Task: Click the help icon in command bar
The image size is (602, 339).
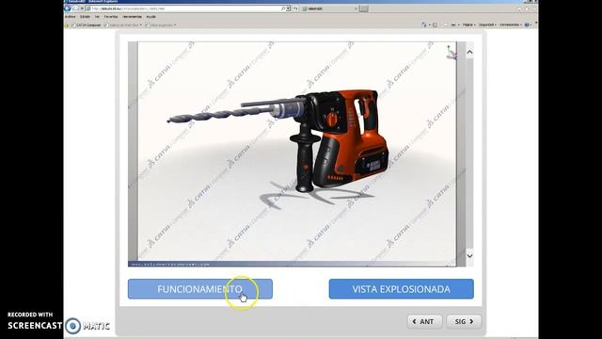Action: point(527,24)
